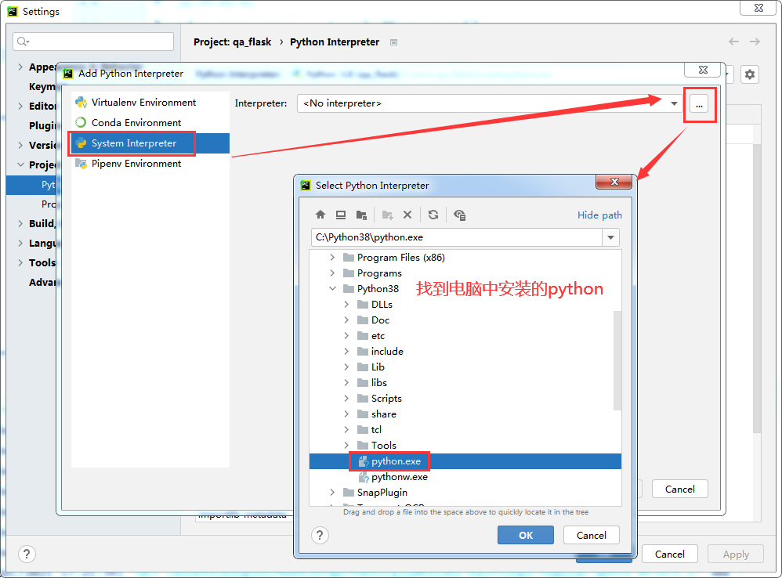Click Apply in the Settings window

[736, 554]
